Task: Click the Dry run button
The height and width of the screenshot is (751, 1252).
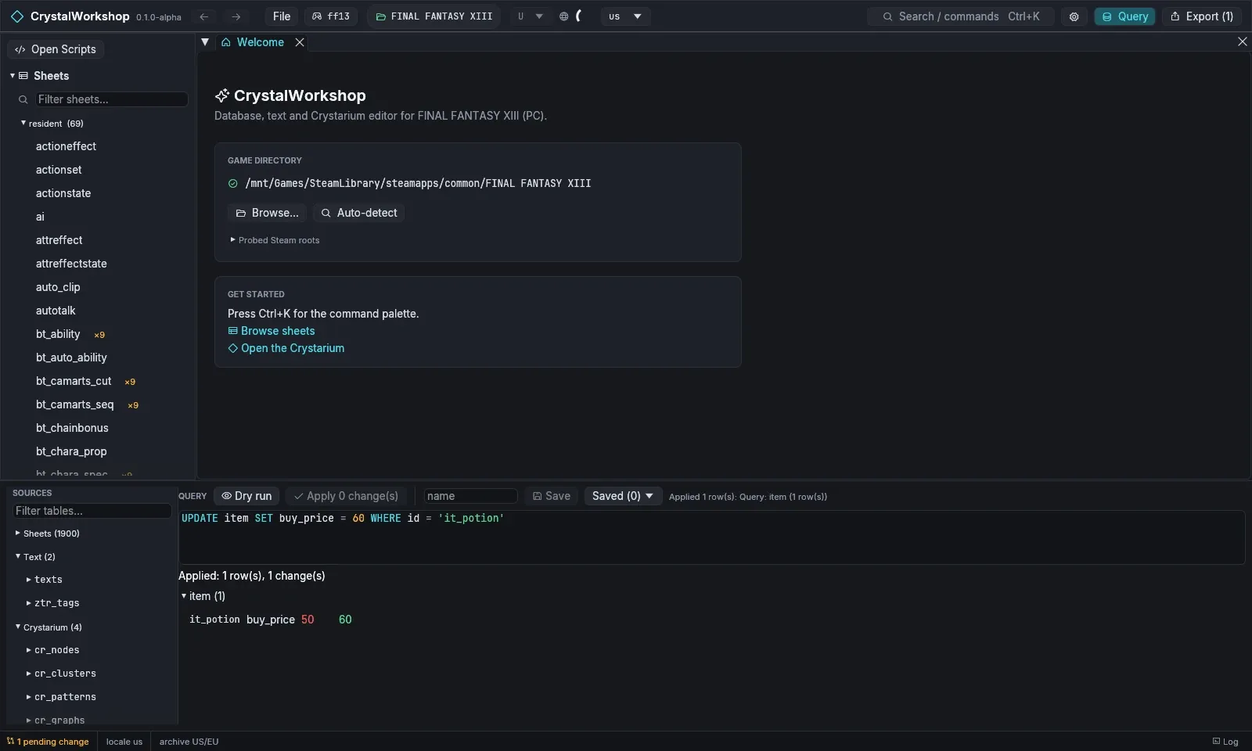Action: (x=246, y=496)
